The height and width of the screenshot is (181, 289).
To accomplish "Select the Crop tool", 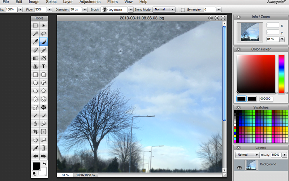I will tap(35, 132).
